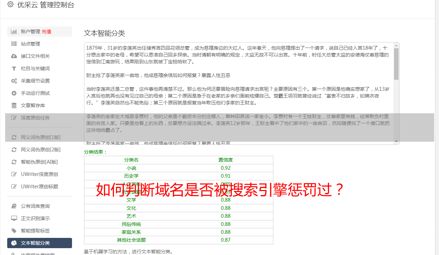Select the database icon for 文章暂存库
This screenshot has height=255, width=439.
14,105
